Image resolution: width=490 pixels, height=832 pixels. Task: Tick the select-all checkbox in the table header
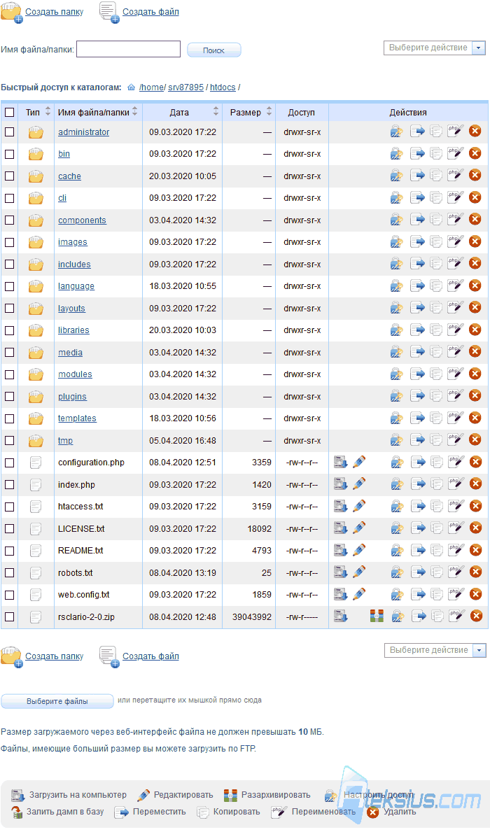point(10,112)
